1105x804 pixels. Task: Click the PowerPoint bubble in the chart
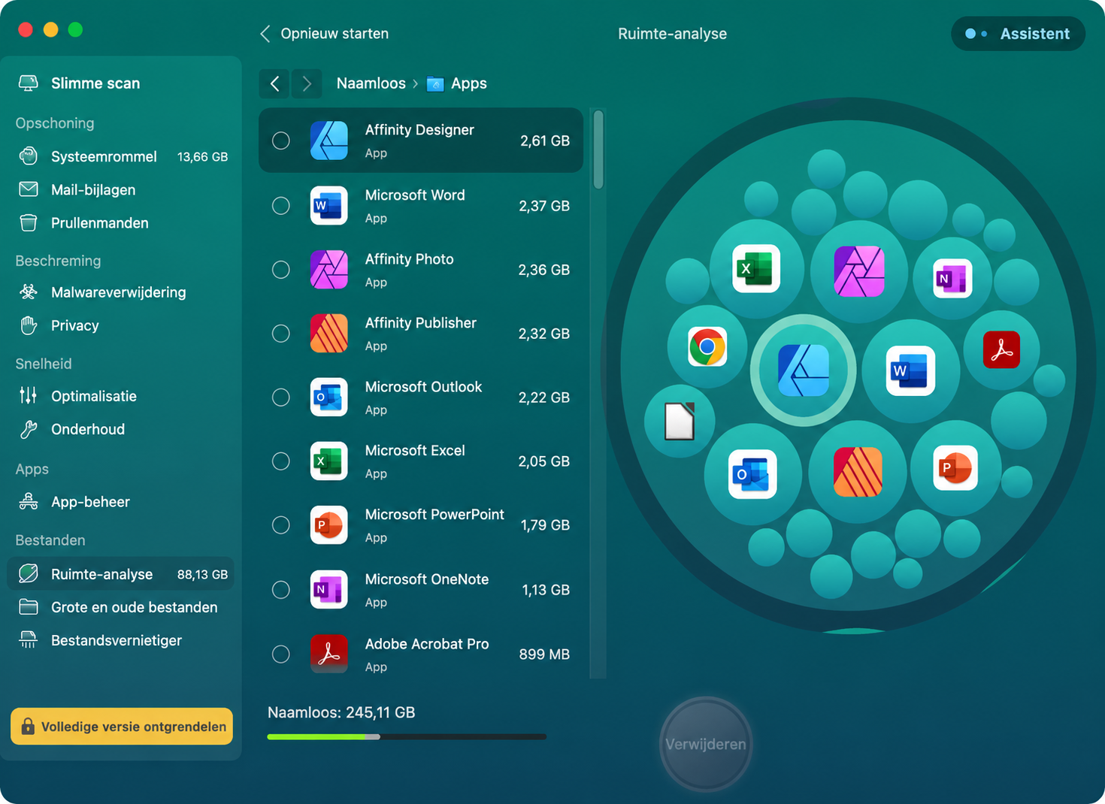955,467
